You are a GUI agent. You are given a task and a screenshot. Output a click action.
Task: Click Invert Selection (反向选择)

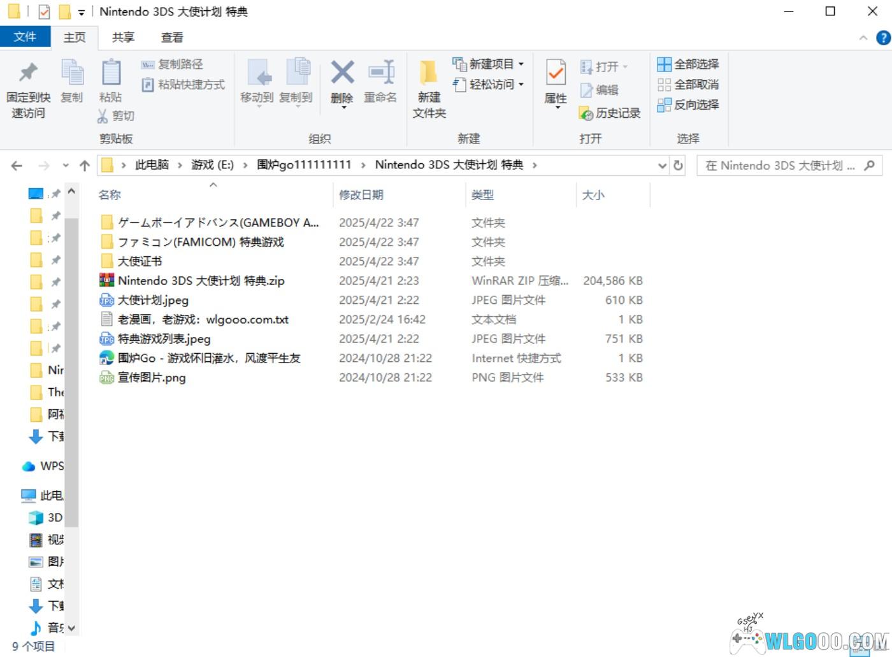689,105
